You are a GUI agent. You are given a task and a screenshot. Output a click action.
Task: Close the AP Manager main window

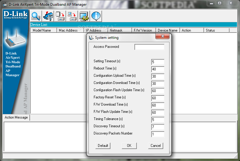pos(231,3)
